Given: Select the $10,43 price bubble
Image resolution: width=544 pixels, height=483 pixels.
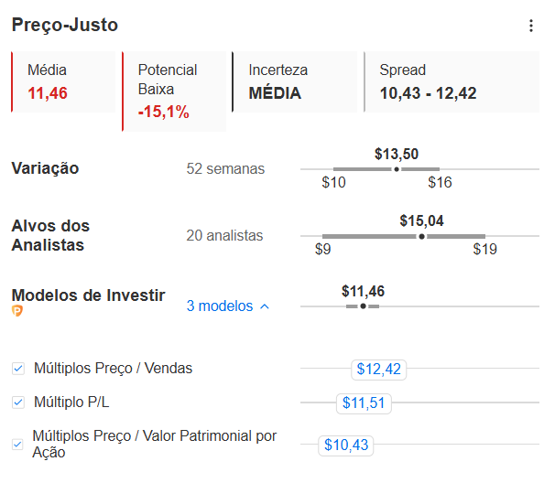Looking at the screenshot, I should point(346,445).
